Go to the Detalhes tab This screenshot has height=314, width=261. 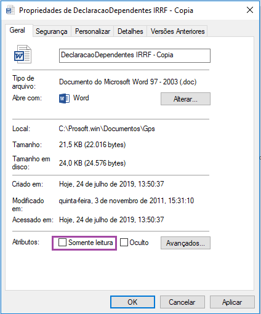pyautogui.click(x=130, y=31)
